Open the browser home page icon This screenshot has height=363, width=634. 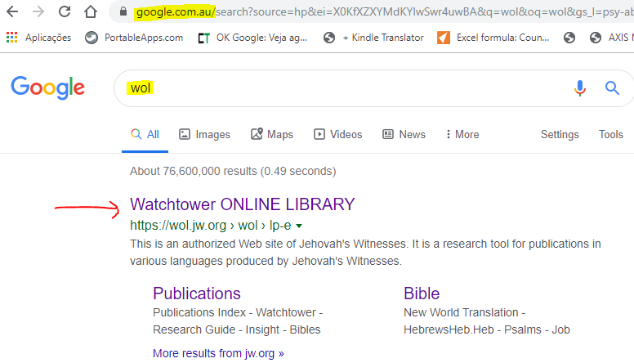[x=91, y=11]
